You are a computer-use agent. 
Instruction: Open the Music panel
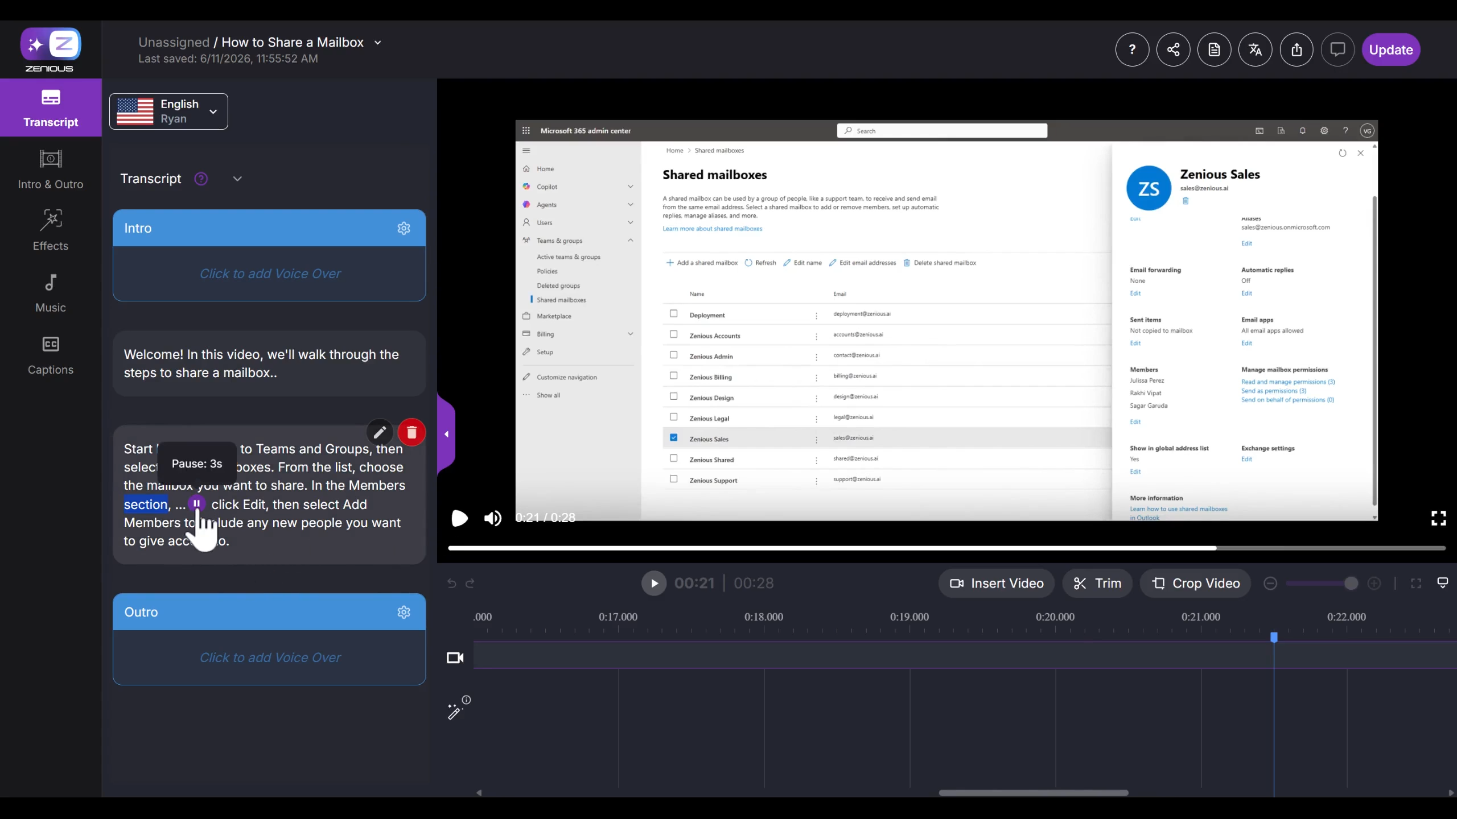[51, 293]
